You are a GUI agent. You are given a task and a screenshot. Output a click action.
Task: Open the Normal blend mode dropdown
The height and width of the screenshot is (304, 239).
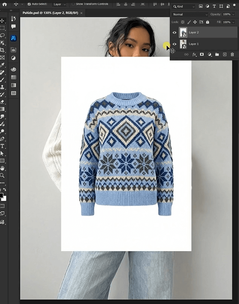(190, 14)
